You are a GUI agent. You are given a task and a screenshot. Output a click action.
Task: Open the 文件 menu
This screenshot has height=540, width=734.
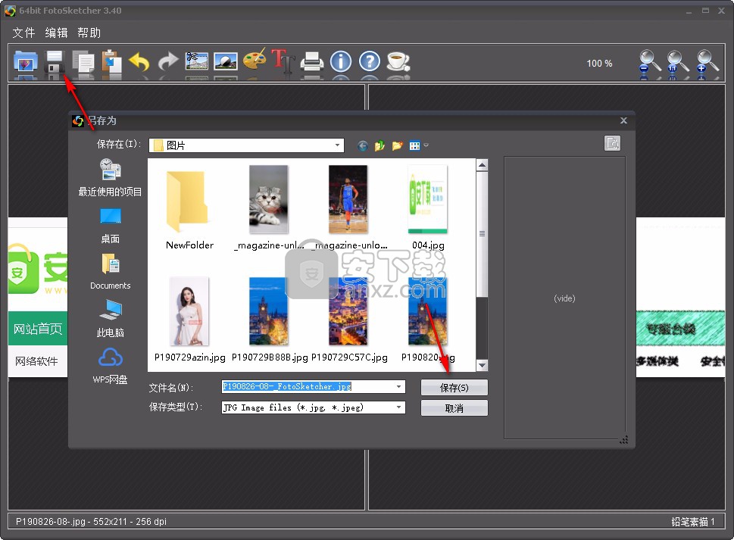pyautogui.click(x=23, y=33)
